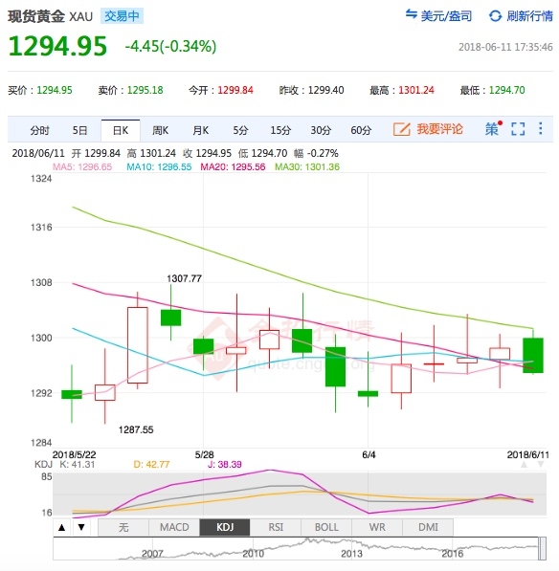Viewport: 559px width, 571px height.
Task: Switch the indicator panel to RSI
Action: pos(276,527)
